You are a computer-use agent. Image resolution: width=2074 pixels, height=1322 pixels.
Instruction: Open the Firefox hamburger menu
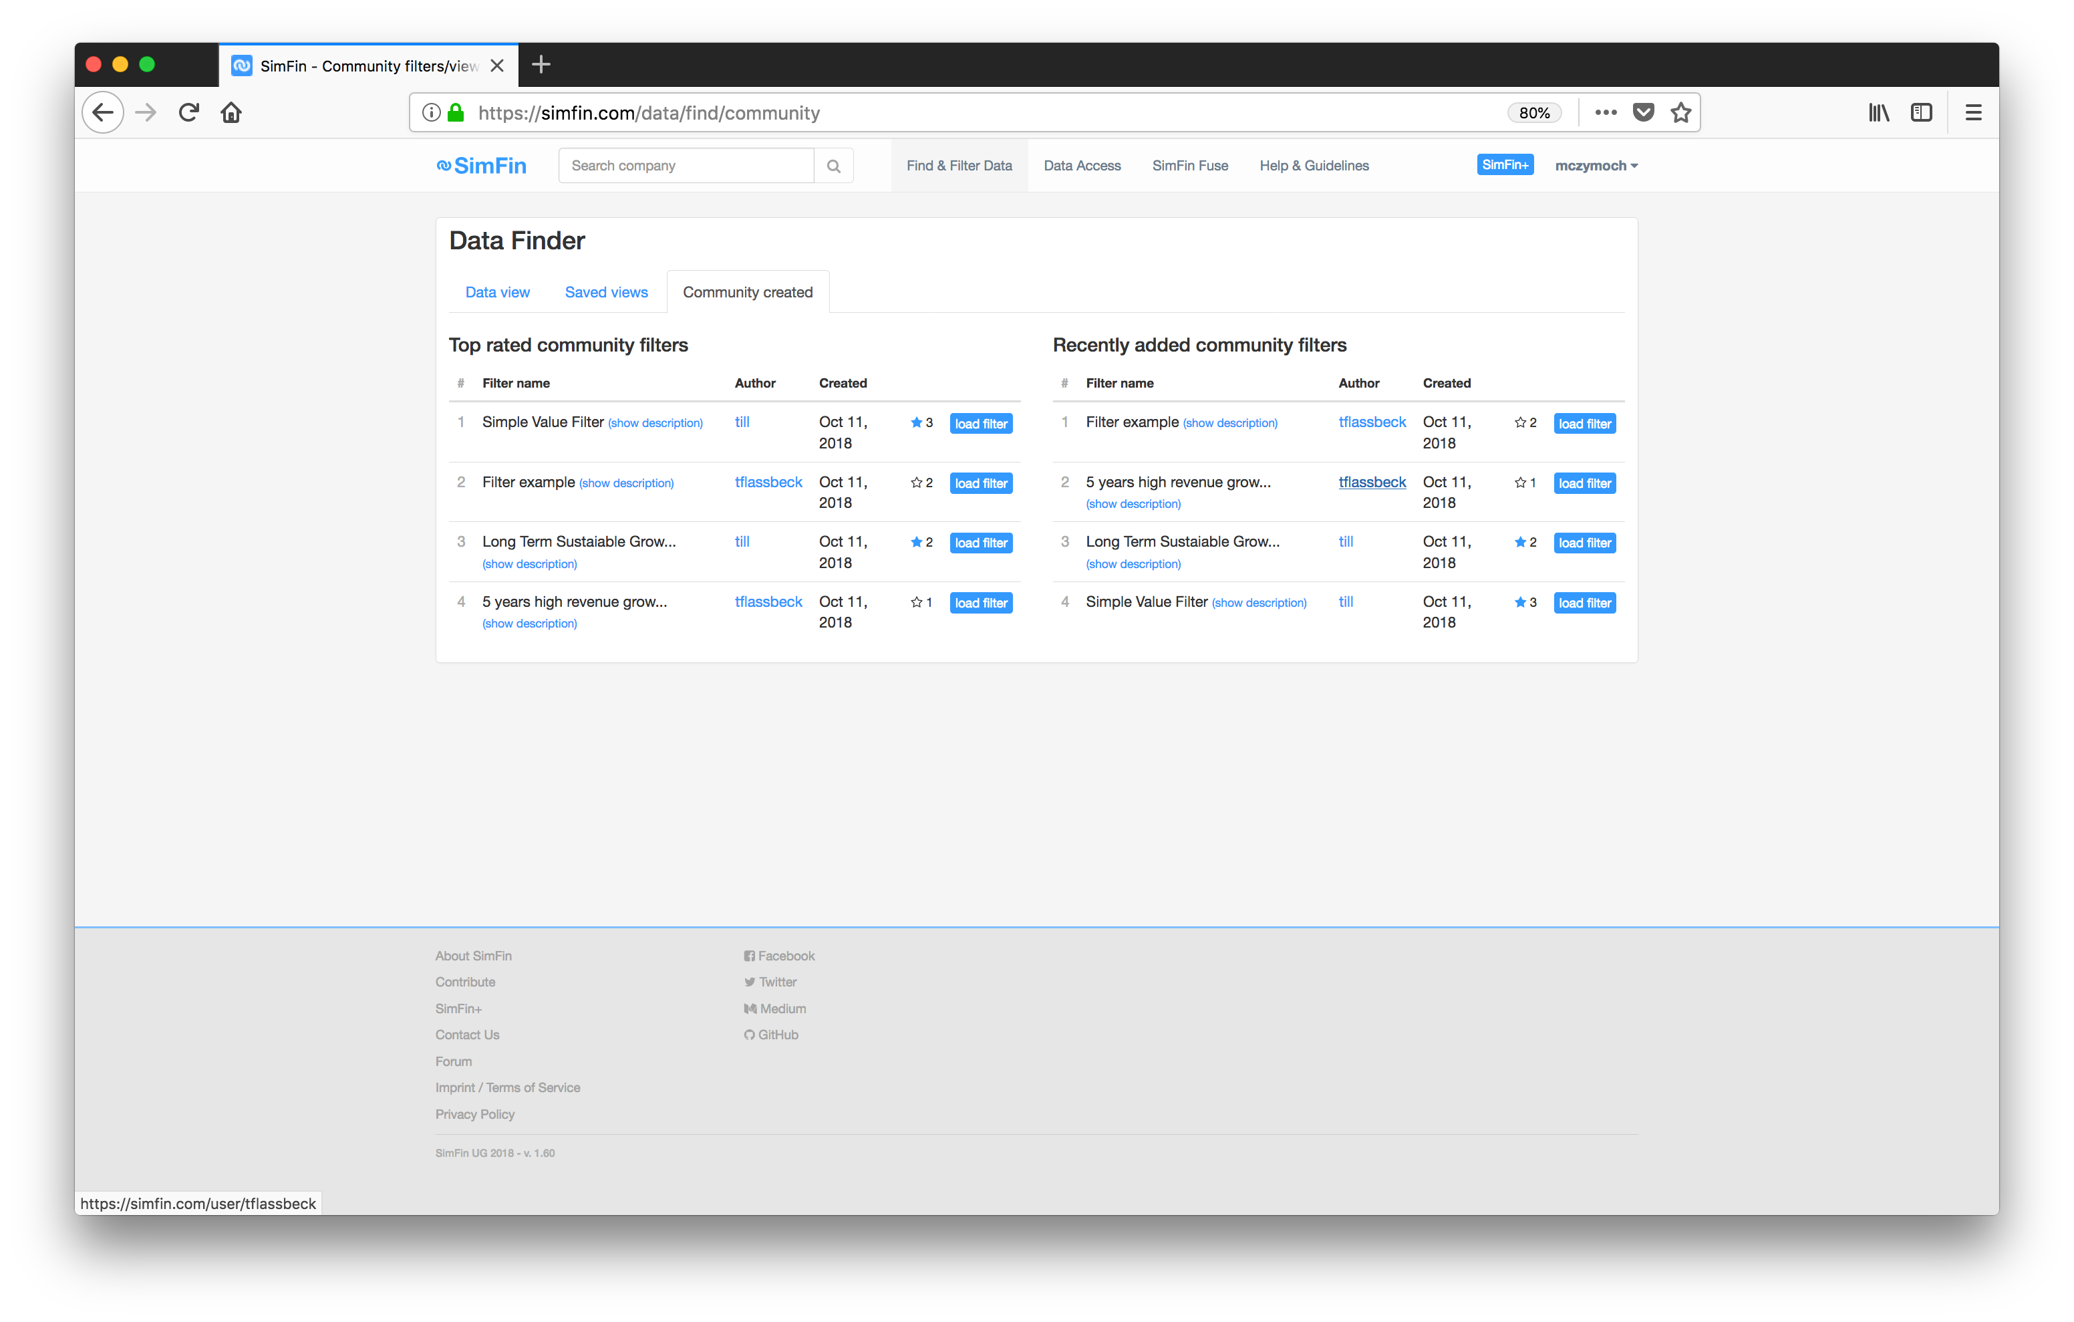coord(1972,113)
